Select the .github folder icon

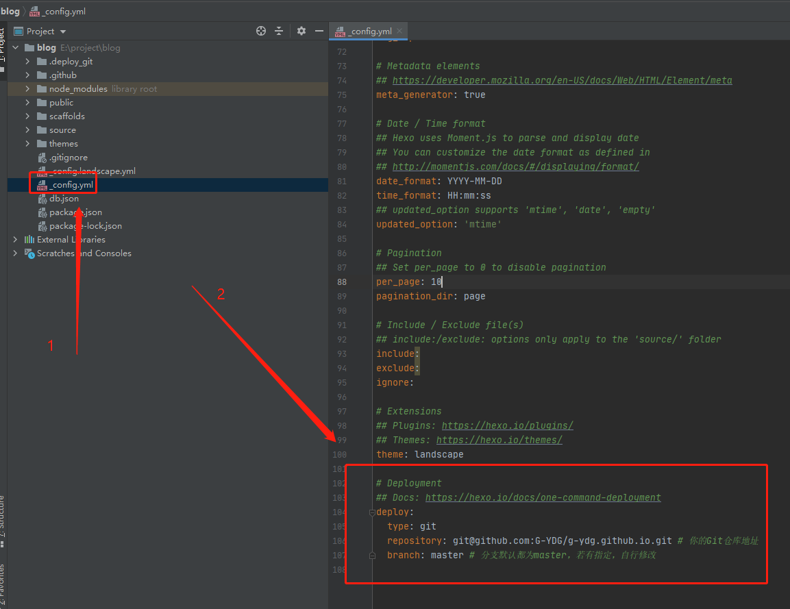pyautogui.click(x=42, y=75)
